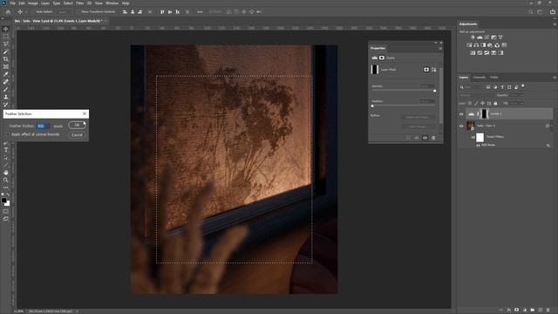Open the Adjustments panel menu
558x314 pixels.
point(555,24)
